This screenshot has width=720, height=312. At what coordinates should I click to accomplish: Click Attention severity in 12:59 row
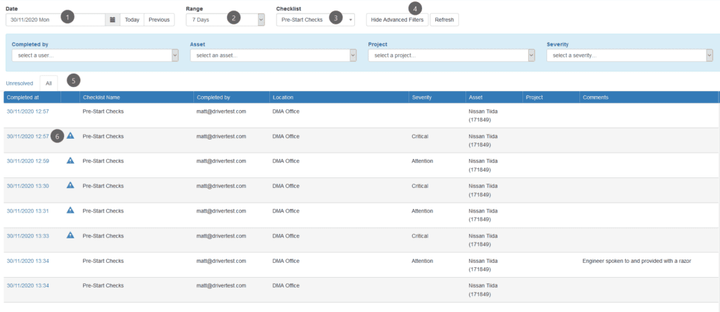423,161
